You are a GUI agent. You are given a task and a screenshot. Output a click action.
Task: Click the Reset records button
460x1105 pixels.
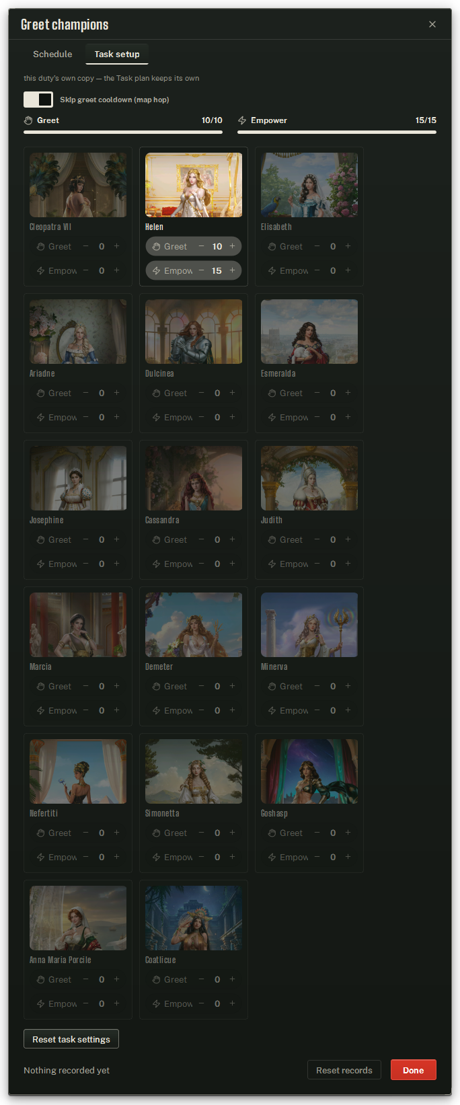pyautogui.click(x=344, y=1070)
